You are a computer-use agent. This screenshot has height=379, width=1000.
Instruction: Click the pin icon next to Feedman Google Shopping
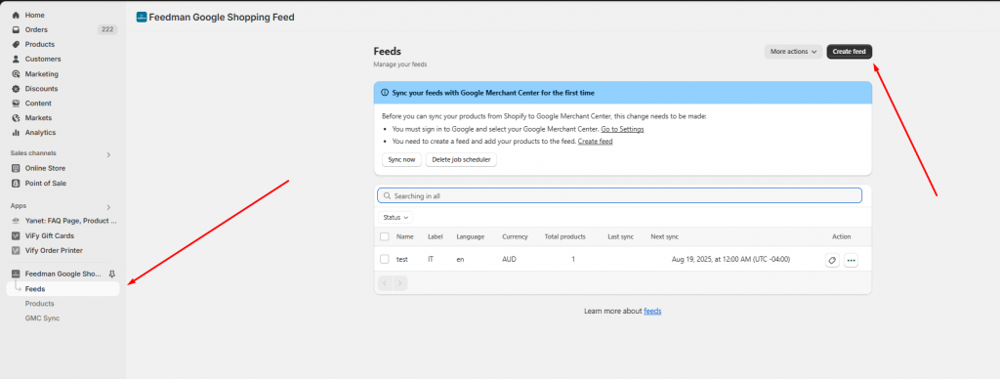(112, 274)
